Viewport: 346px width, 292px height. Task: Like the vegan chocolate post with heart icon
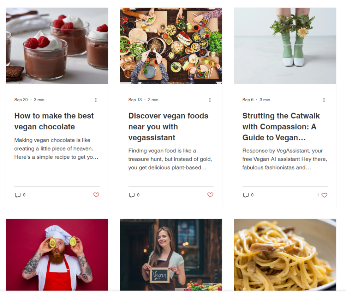point(96,195)
